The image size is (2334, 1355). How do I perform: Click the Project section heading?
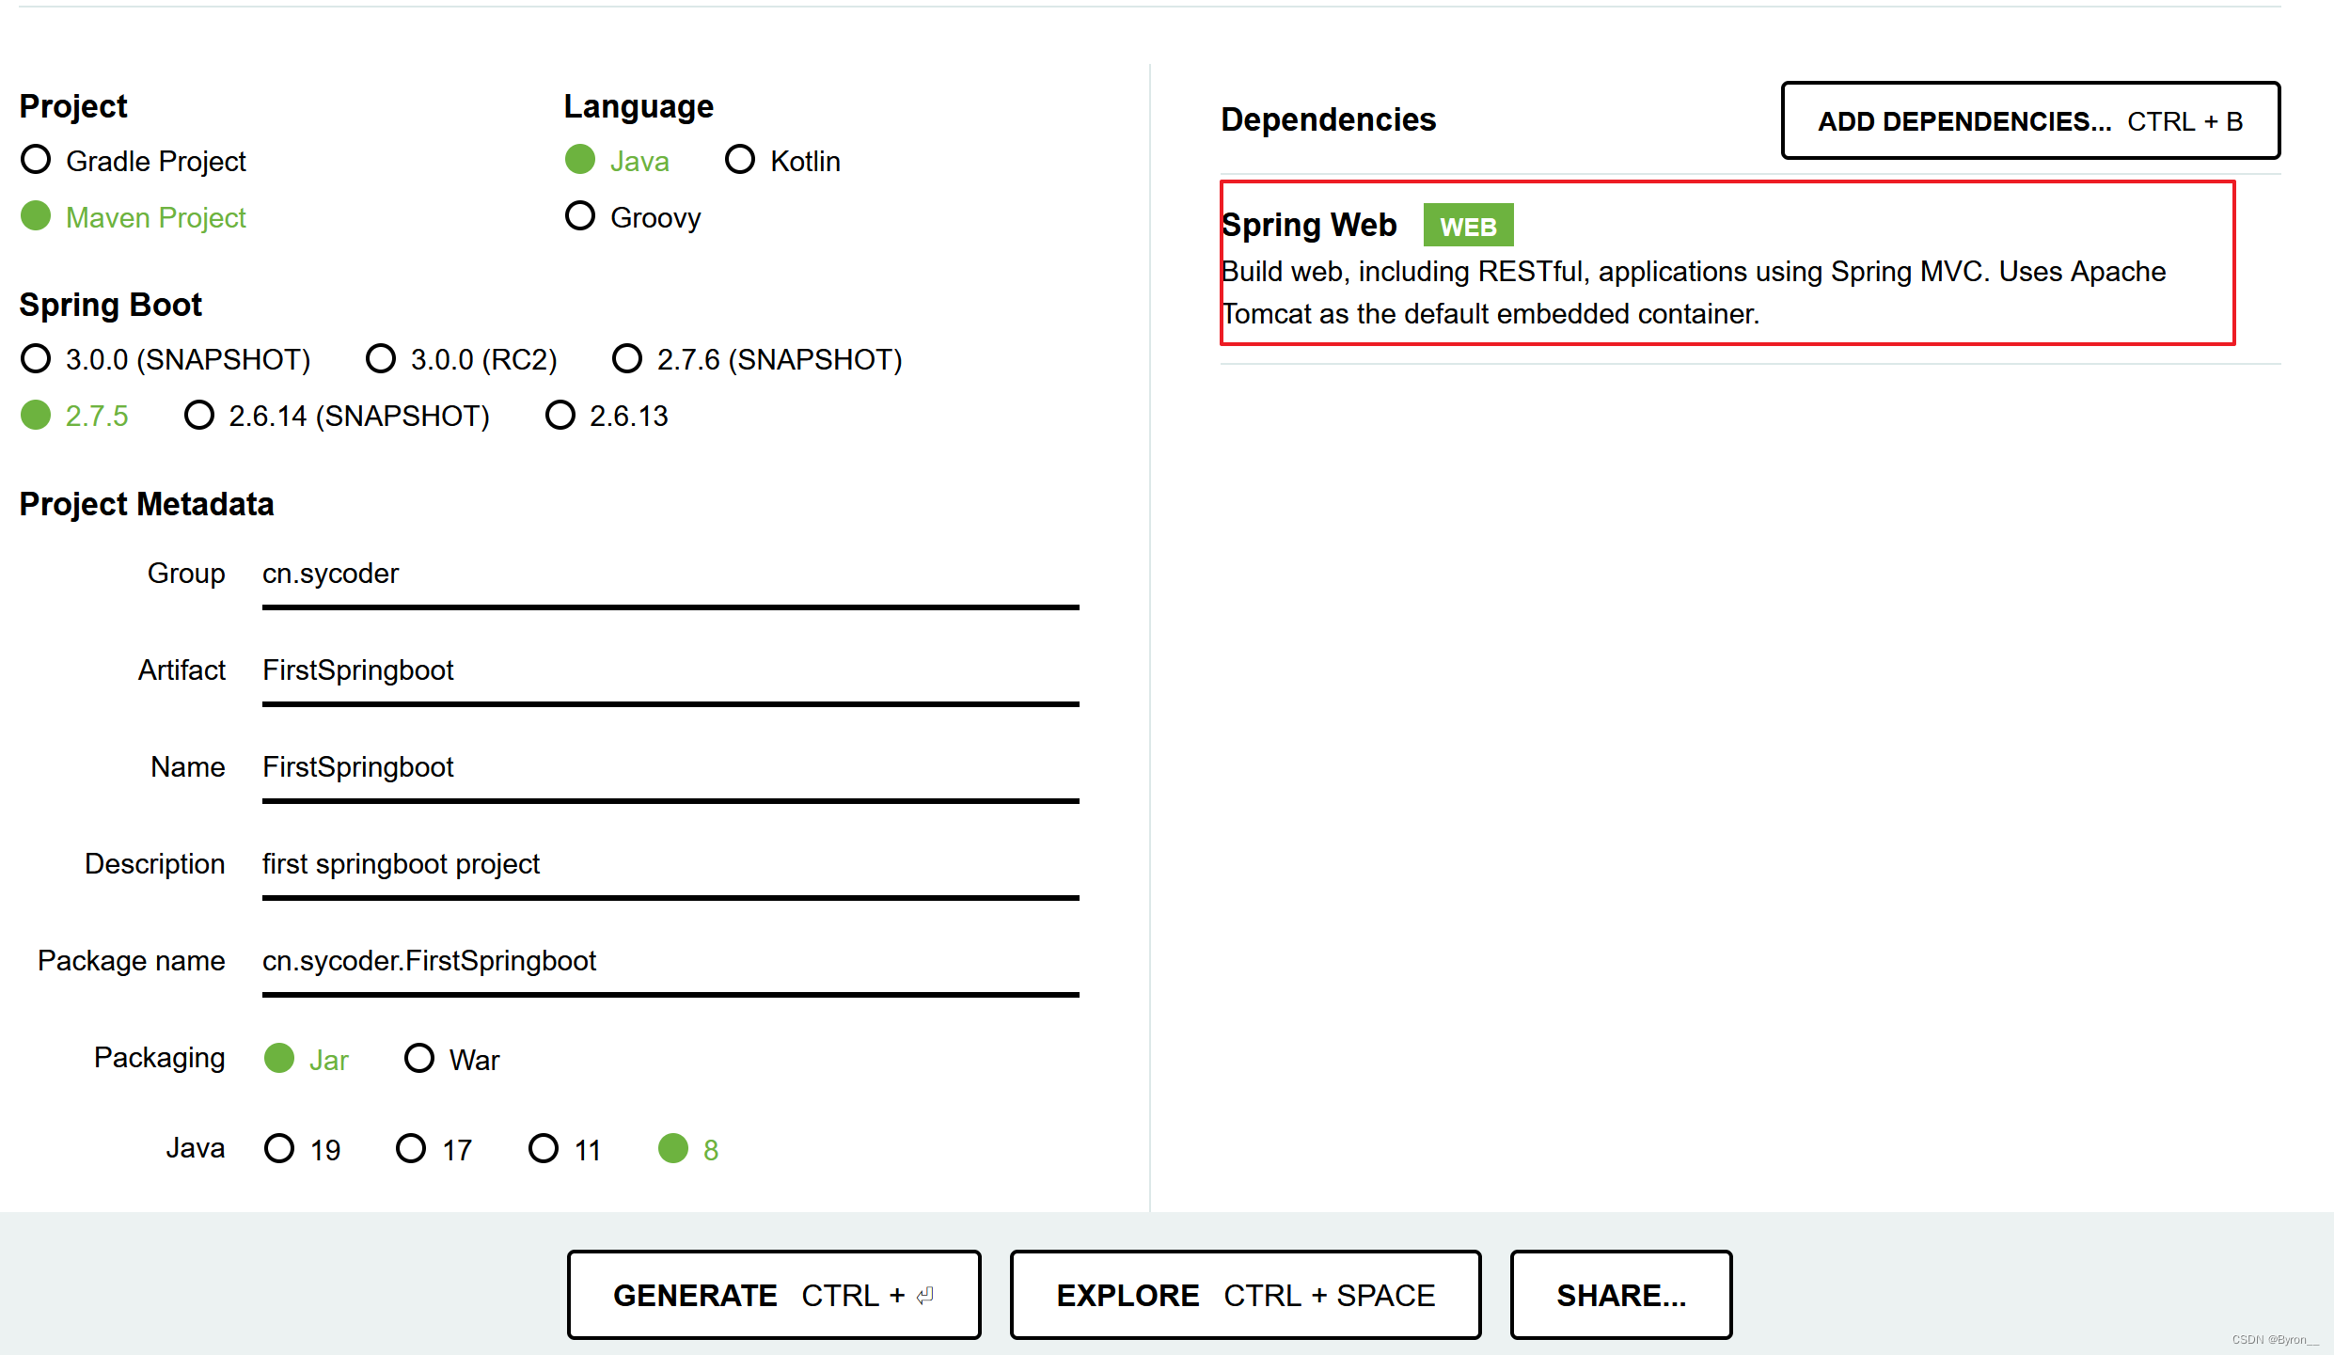click(73, 107)
